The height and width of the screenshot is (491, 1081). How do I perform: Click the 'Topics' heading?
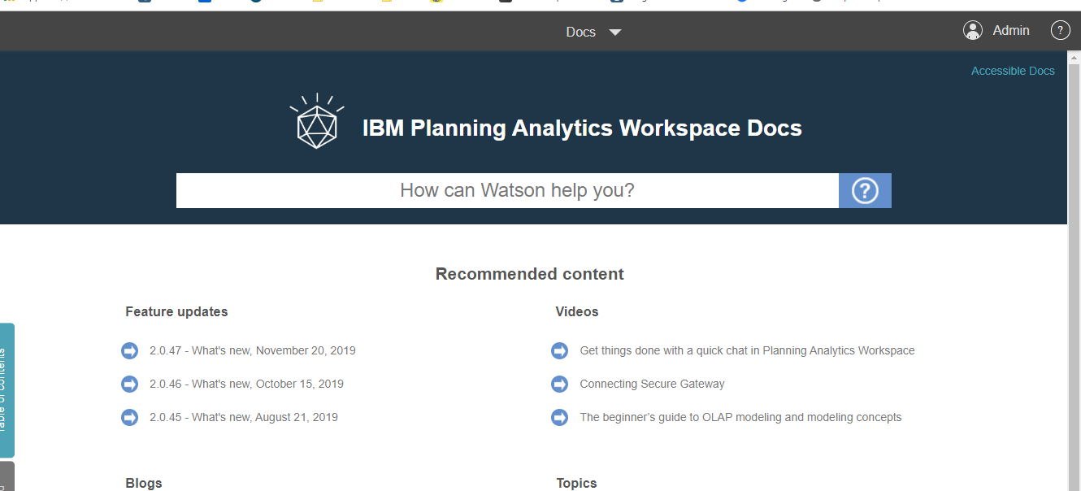576,483
